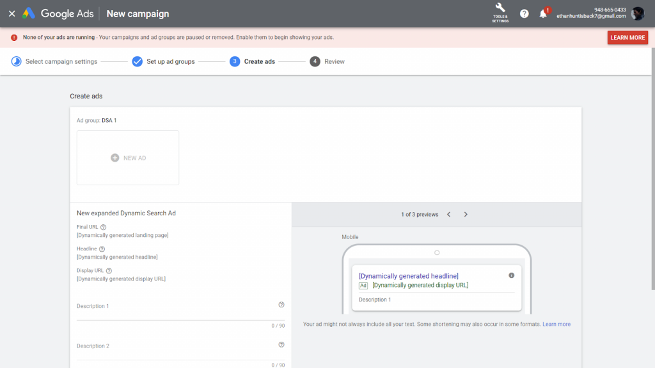Click the info icon on the mobile ad preview
The image size is (655, 368).
[511, 275]
